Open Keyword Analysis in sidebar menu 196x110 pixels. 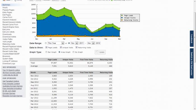click(9, 20)
